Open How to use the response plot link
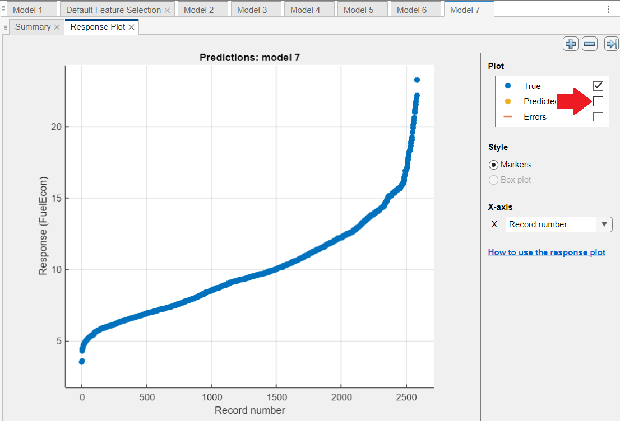The width and height of the screenshot is (620, 421). pyautogui.click(x=547, y=252)
